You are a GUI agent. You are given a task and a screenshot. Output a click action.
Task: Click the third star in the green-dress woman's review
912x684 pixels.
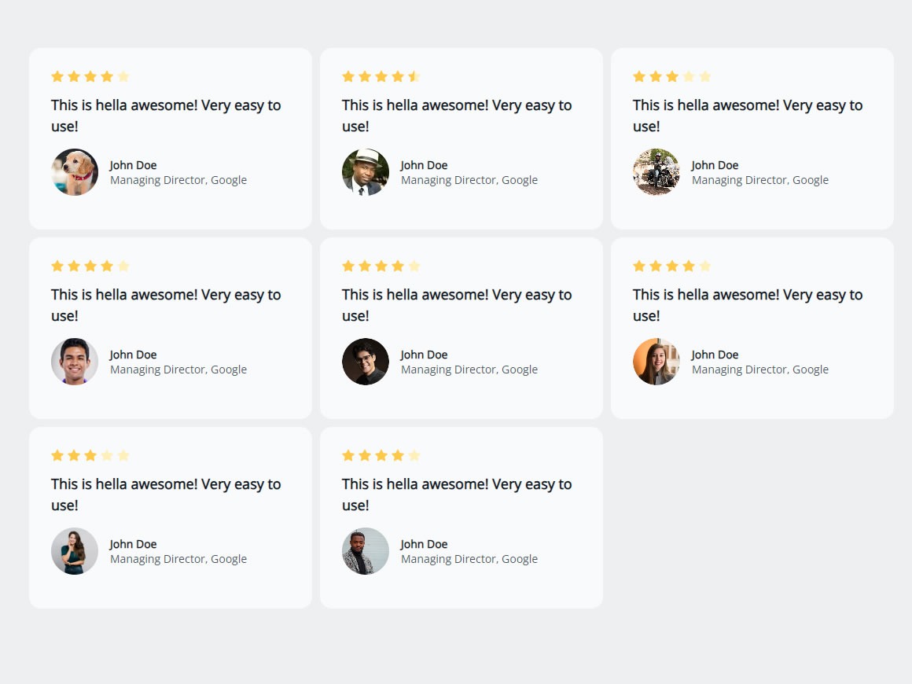90,455
